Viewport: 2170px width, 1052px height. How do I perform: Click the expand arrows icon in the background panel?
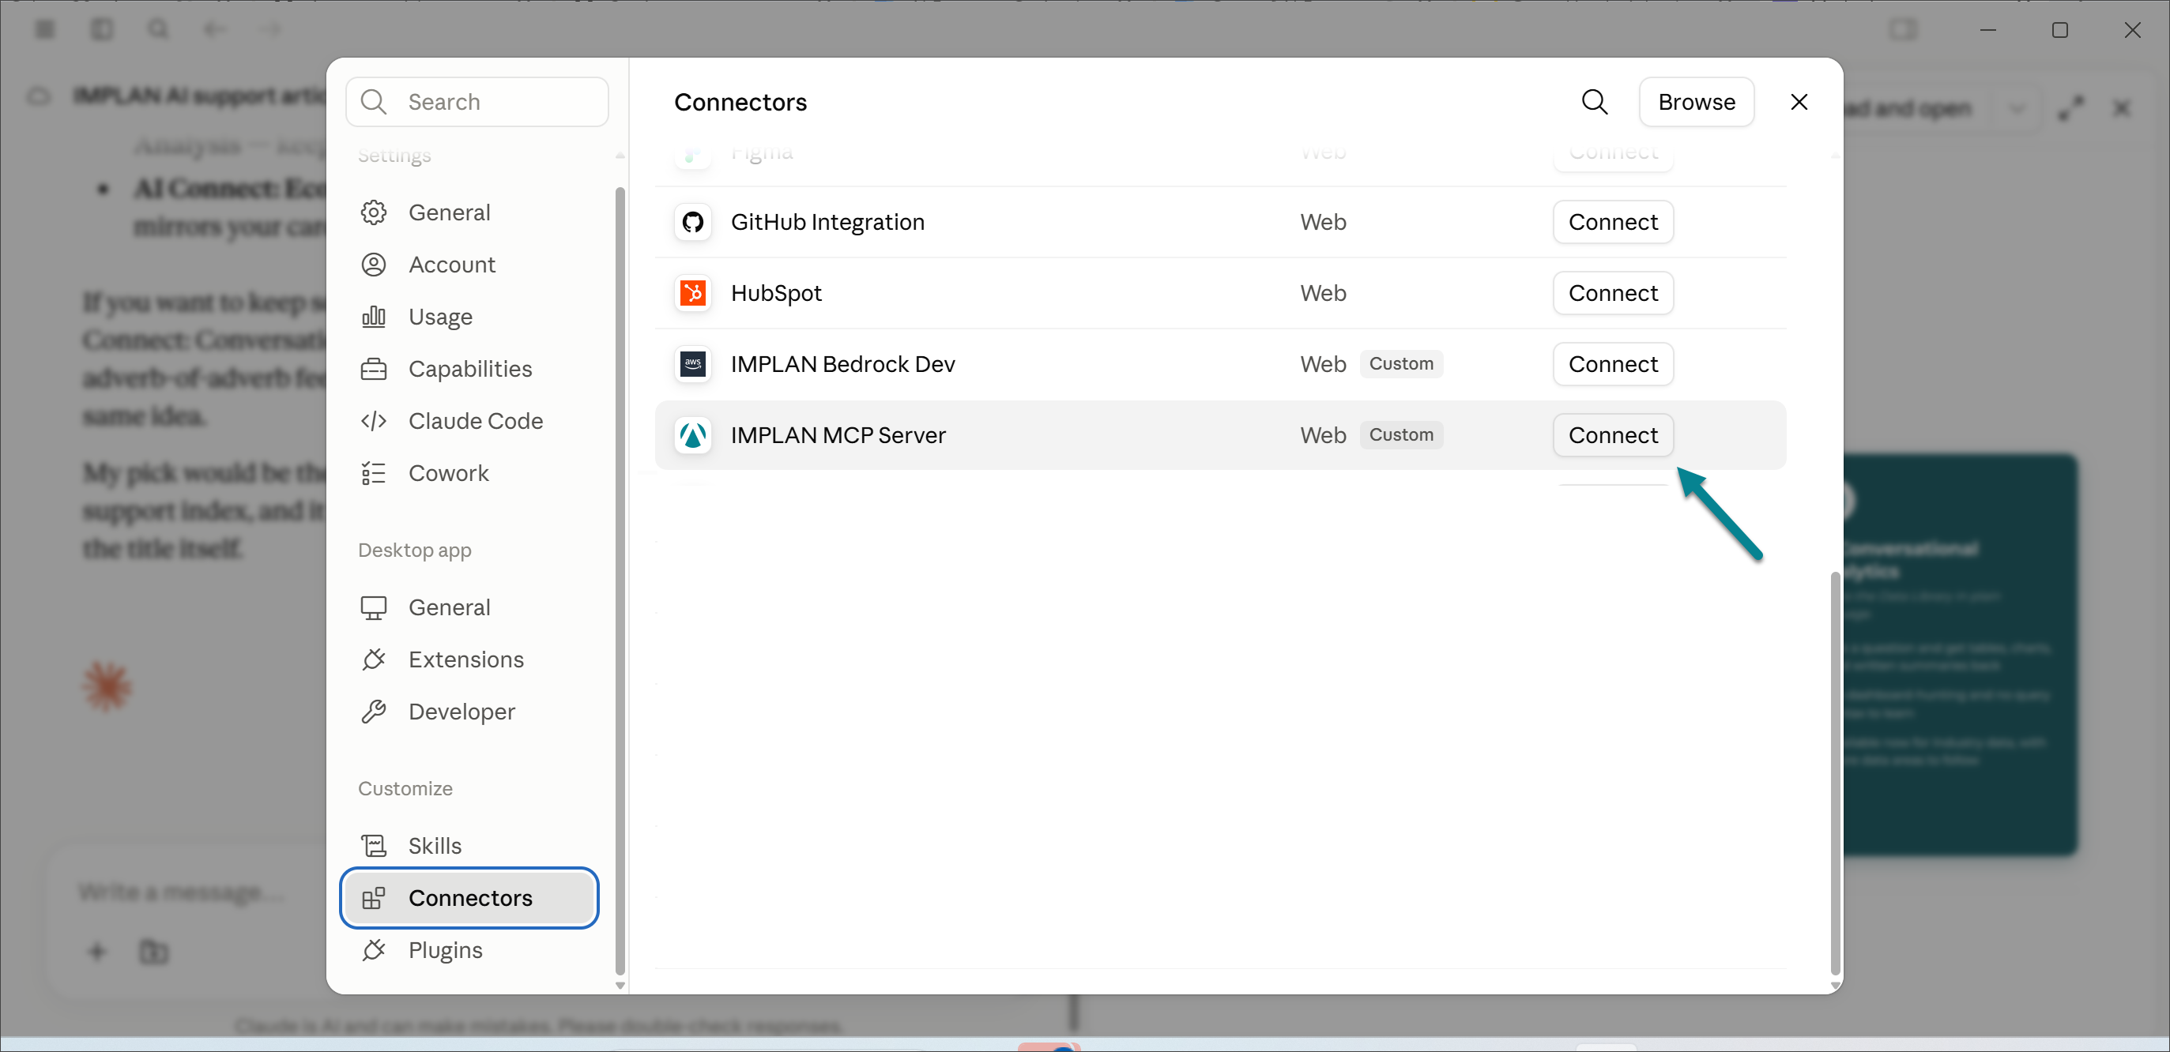2071,107
